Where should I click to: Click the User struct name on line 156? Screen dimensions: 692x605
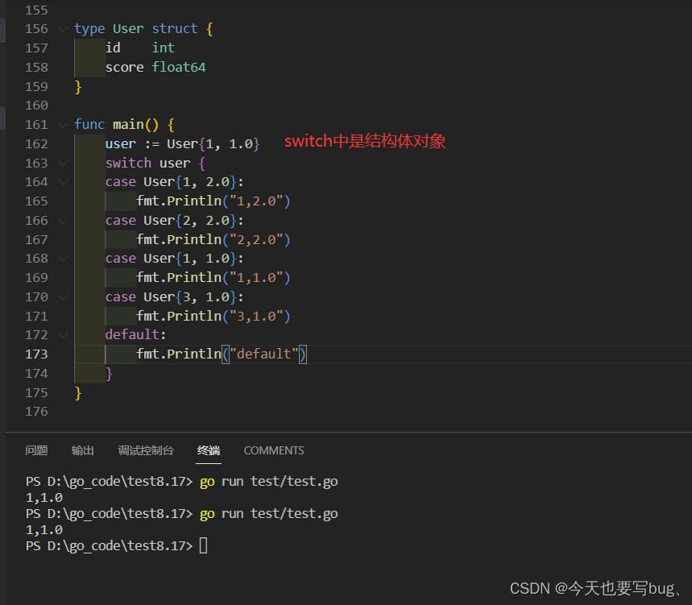click(x=127, y=28)
